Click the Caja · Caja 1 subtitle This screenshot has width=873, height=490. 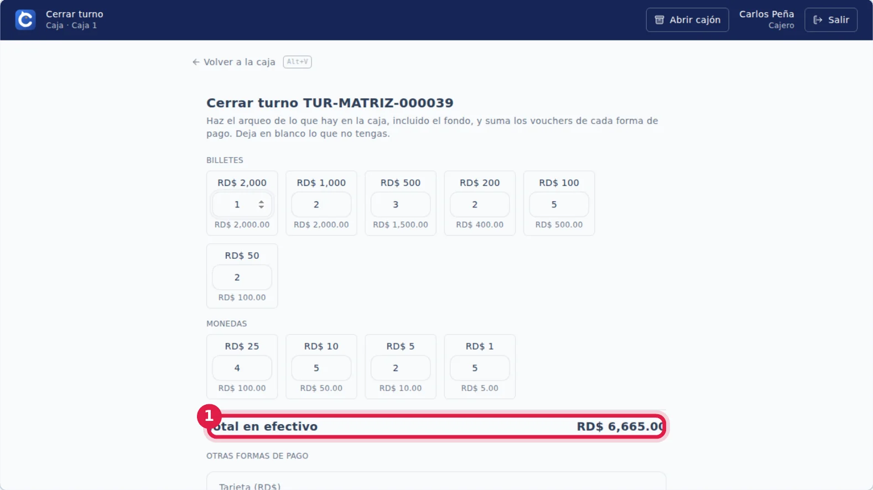pos(71,25)
